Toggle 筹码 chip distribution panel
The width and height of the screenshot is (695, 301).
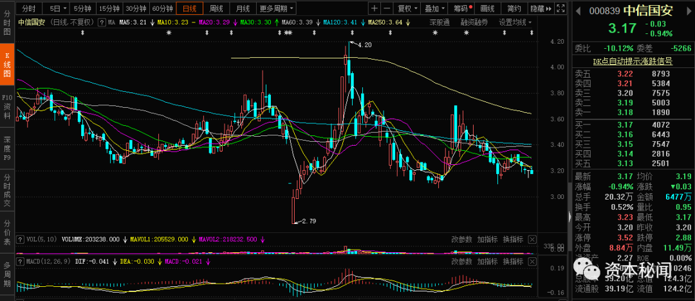(x=462, y=8)
